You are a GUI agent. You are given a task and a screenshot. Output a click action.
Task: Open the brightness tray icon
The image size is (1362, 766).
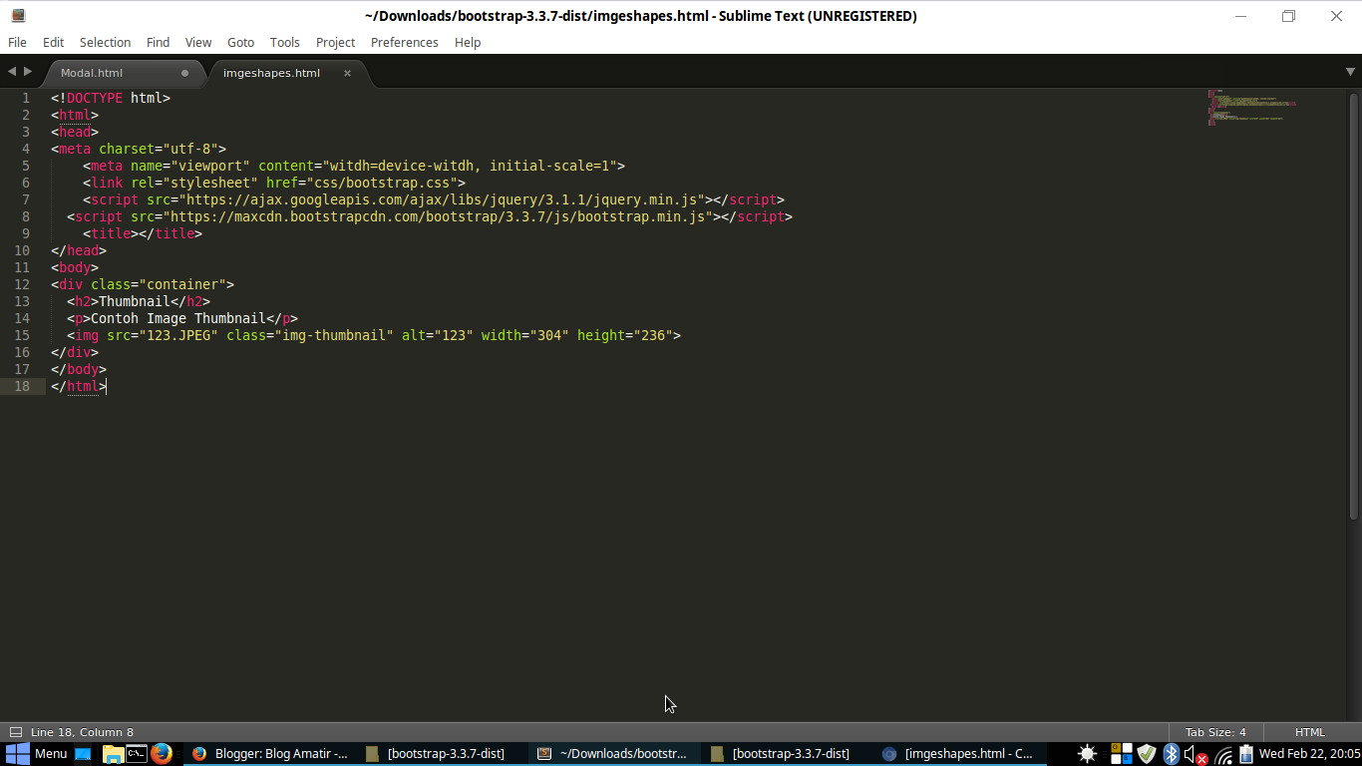[1088, 754]
